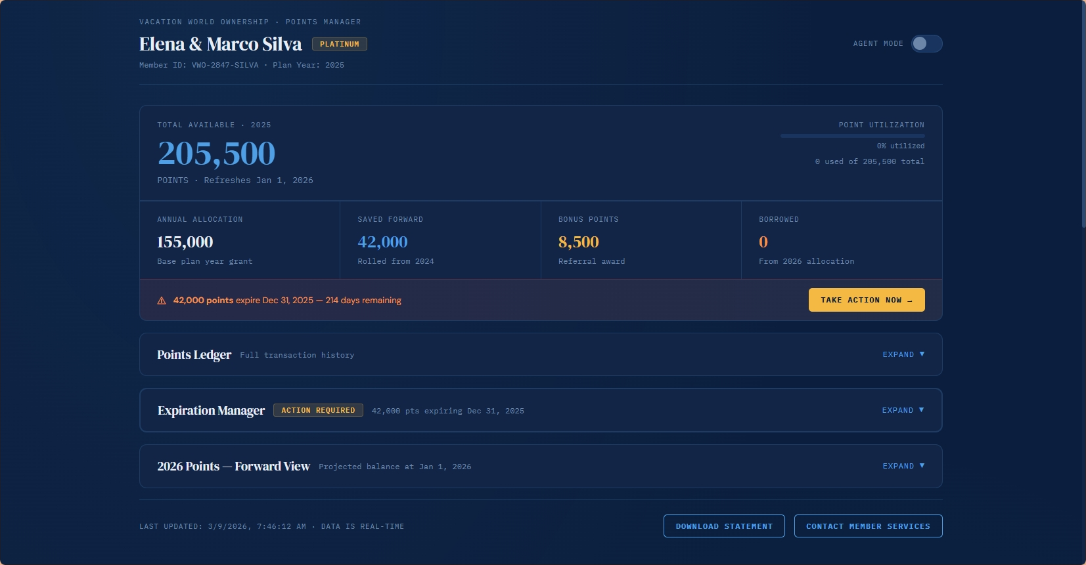Click the Take Action Now button
The image size is (1086, 565).
[x=867, y=300]
